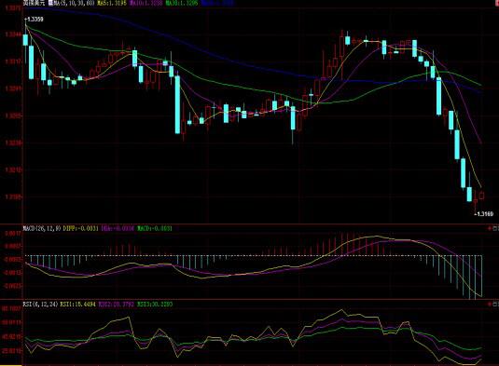Click the yellow DIFF value in MACD header
This screenshot has height=366, width=499.
81,228
